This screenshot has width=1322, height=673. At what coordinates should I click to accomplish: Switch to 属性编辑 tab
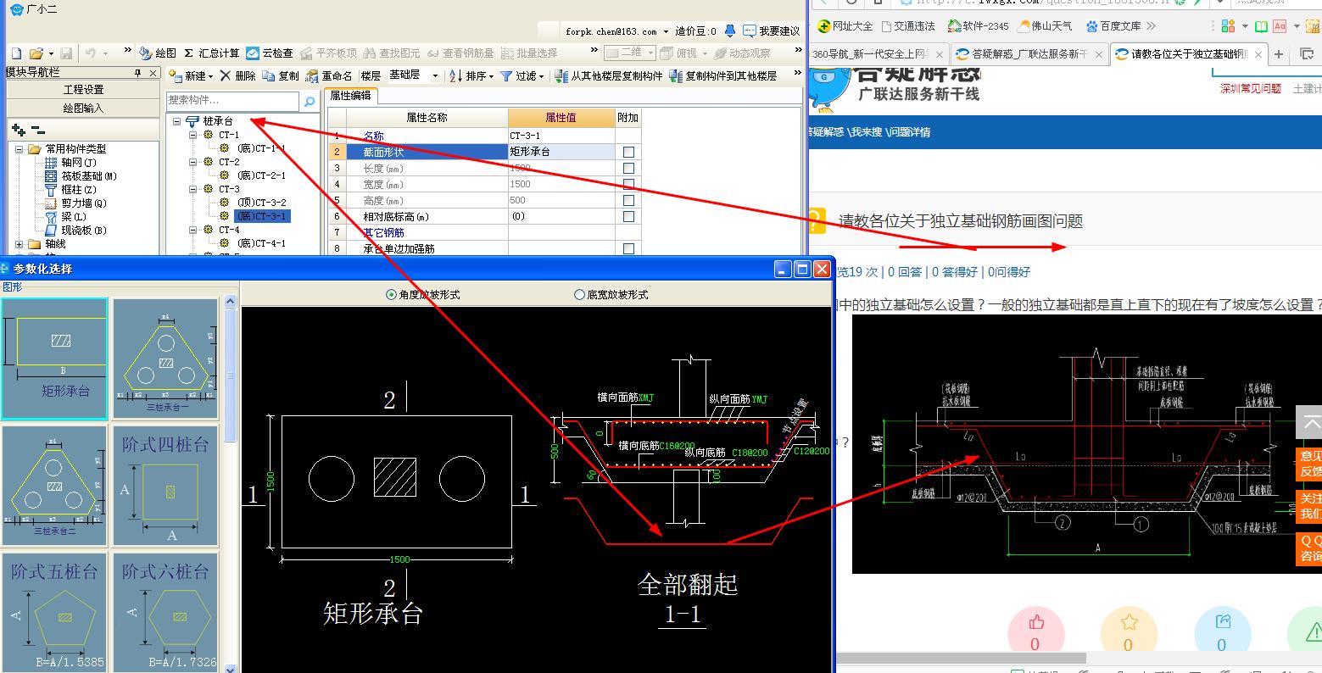[x=350, y=96]
